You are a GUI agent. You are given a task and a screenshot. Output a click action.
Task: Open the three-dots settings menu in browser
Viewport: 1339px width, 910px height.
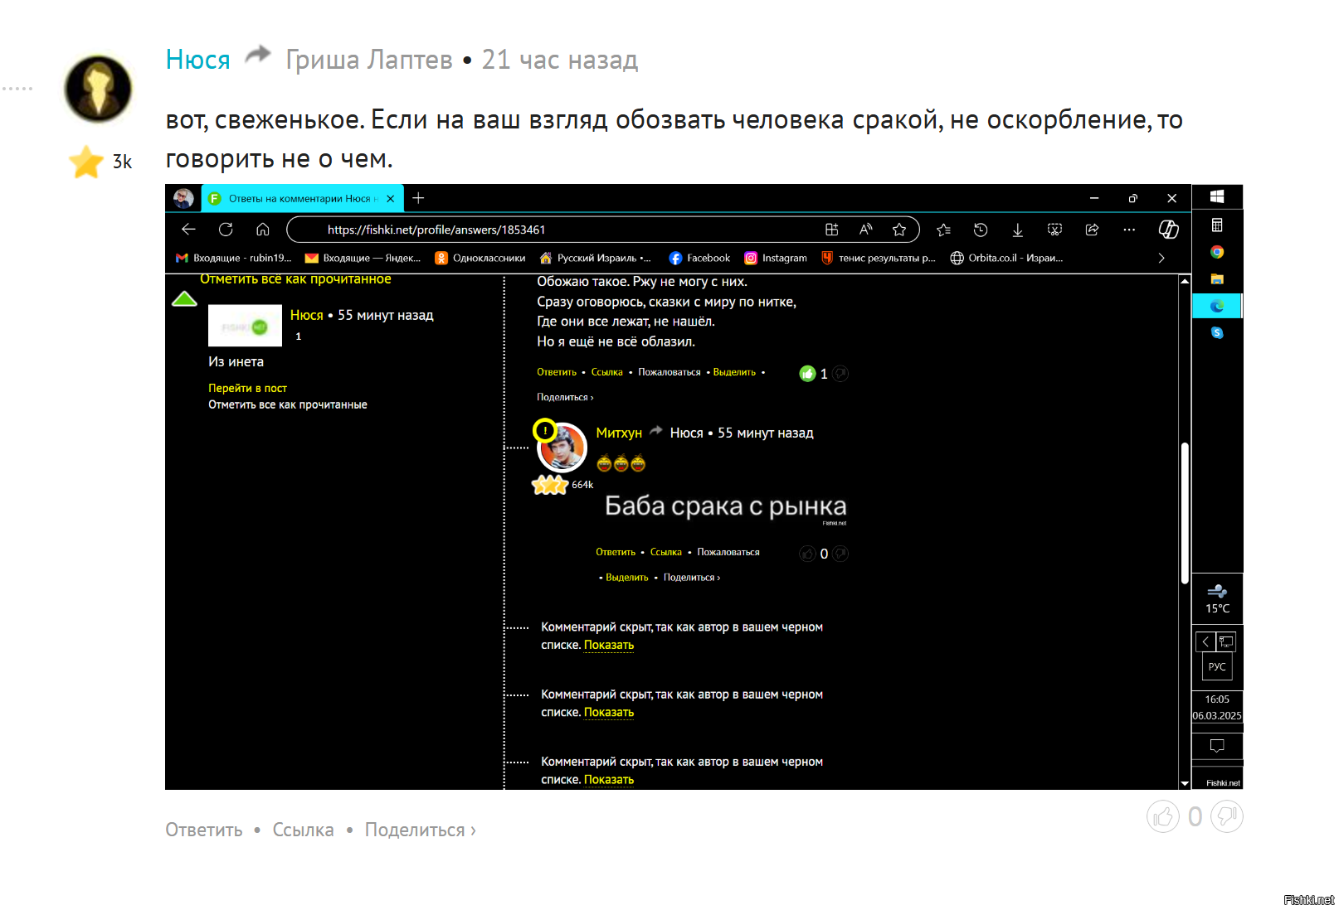[1129, 230]
